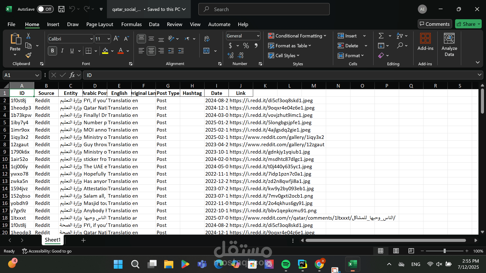This screenshot has height=273, width=486.
Task: Click the Save floppy disk icon
Action: [61, 9]
